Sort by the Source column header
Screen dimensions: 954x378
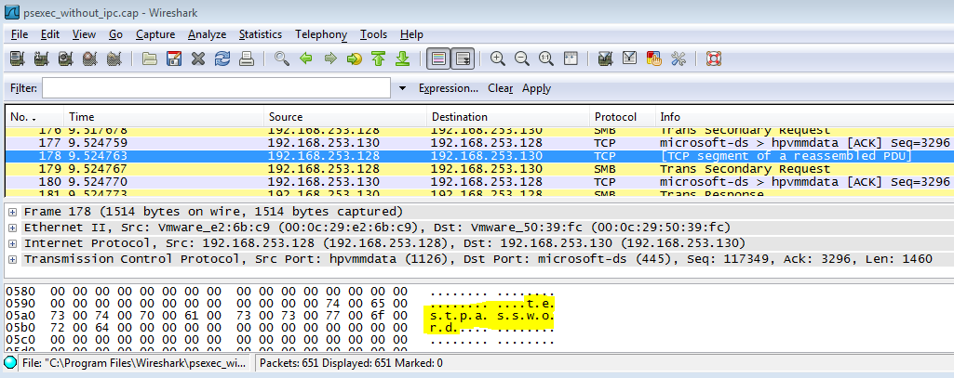tap(345, 116)
